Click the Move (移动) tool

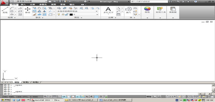coord(27,10)
